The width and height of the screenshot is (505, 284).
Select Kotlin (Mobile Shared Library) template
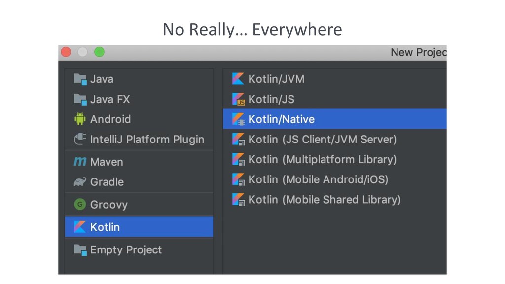coord(335,199)
